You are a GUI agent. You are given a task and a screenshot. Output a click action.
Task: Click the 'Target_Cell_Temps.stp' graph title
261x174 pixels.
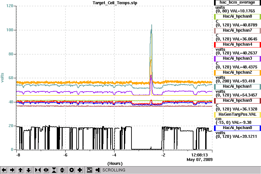pyautogui.click(x=115, y=3)
